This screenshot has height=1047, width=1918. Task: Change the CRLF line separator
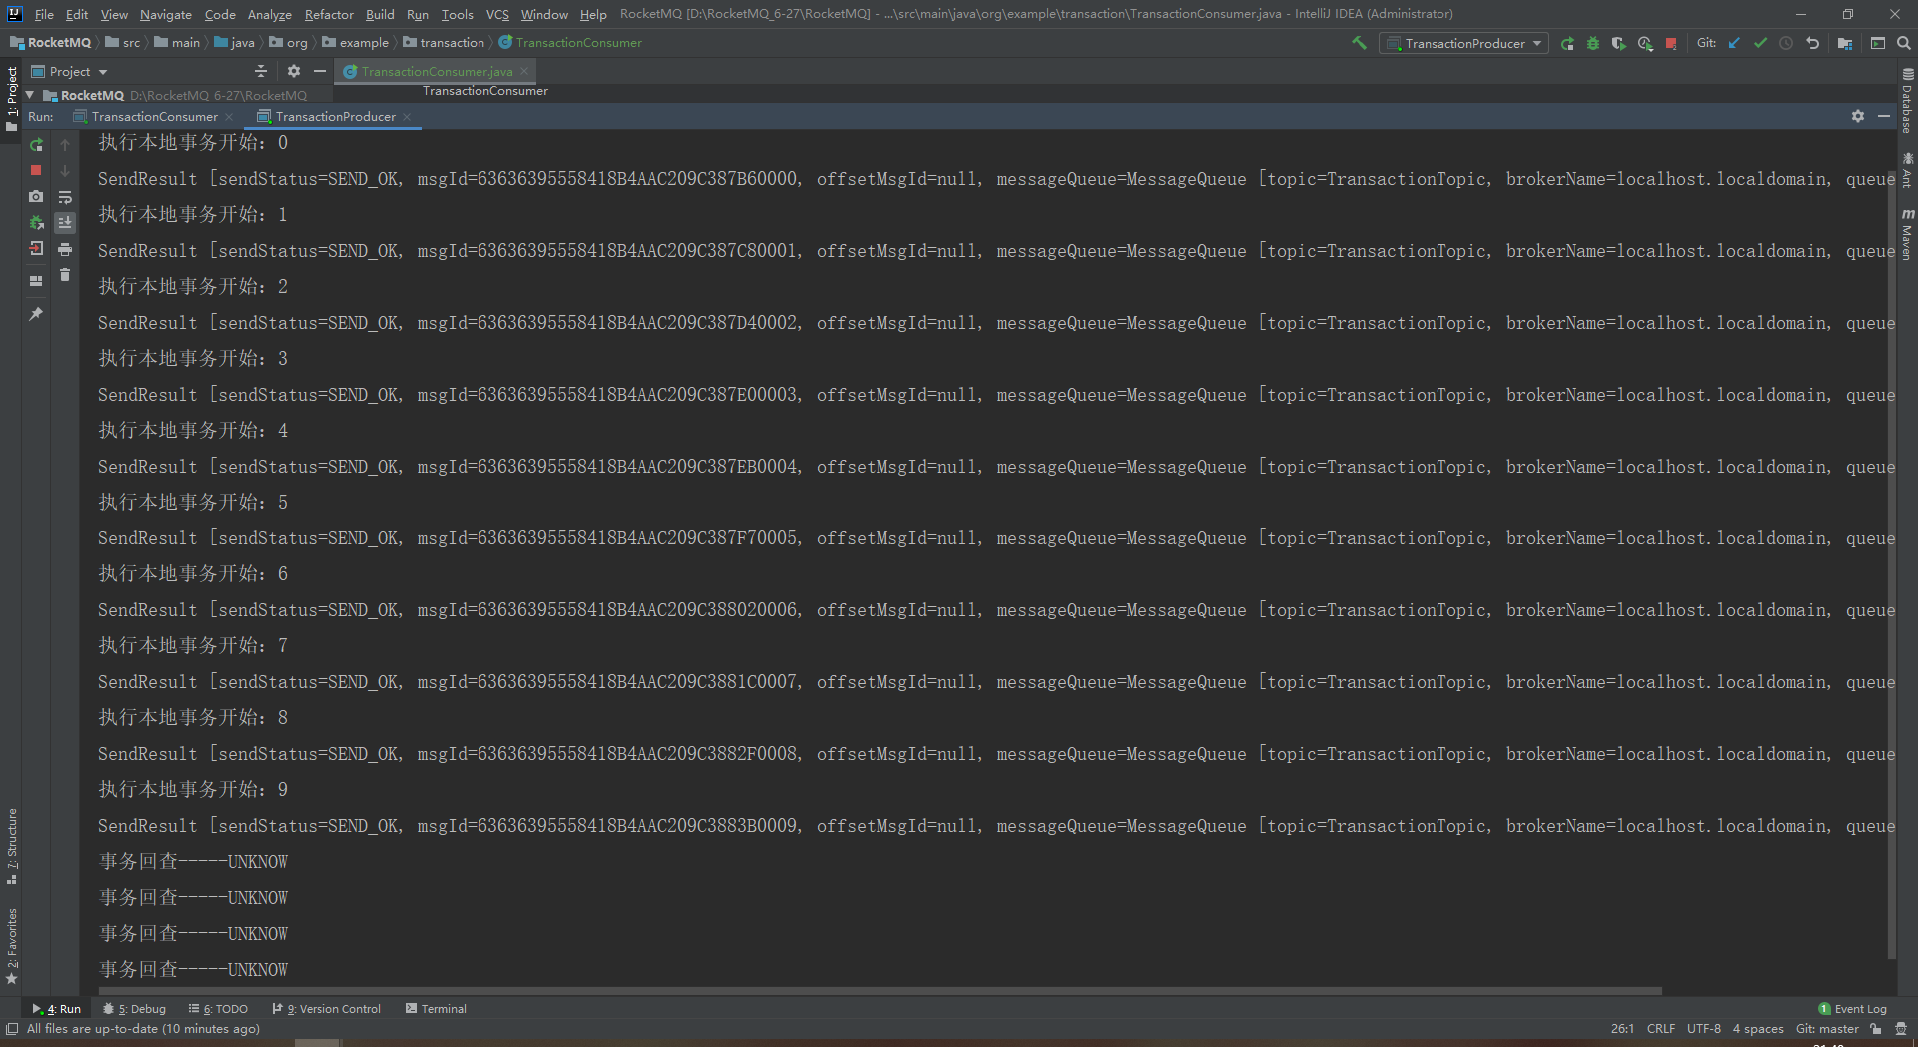point(1661,1028)
